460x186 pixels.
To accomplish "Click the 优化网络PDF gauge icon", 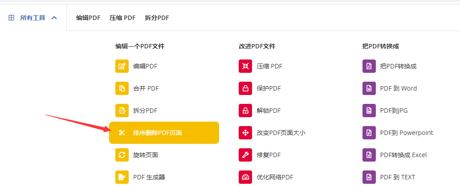I will pos(245,177).
